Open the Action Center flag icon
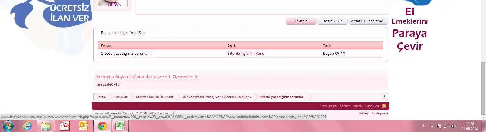This screenshot has height=132, width=486. point(439,126)
